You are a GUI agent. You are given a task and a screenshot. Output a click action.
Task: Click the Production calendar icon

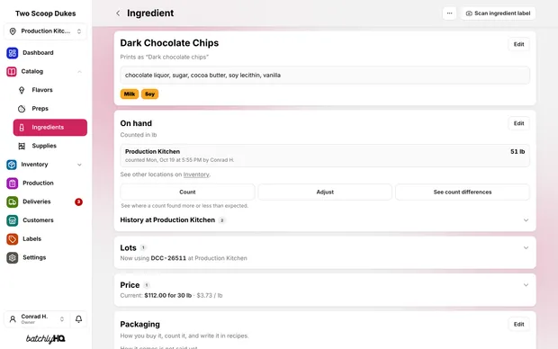(x=12, y=183)
